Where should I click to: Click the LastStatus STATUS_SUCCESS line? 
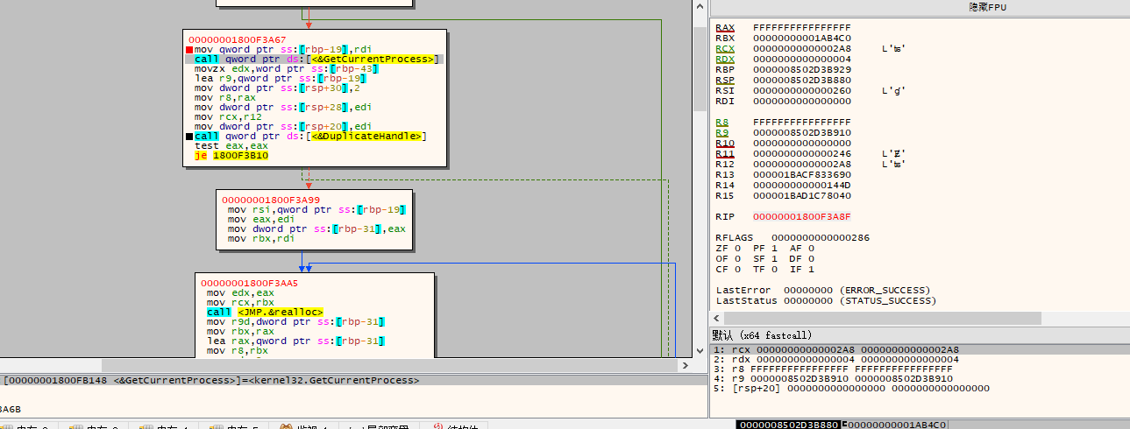pos(826,301)
